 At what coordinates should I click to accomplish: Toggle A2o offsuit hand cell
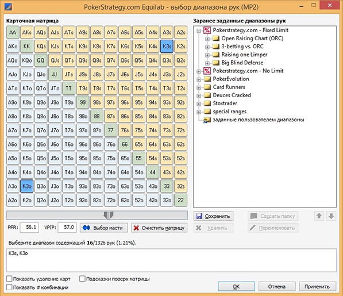[13, 201]
